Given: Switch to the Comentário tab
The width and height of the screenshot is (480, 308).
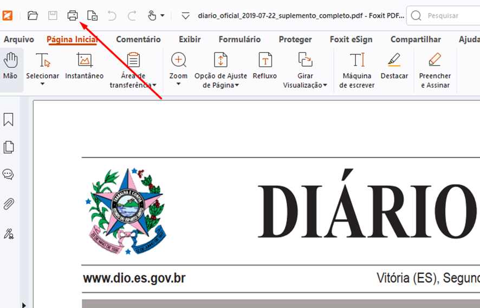Looking at the screenshot, I should [x=138, y=40].
